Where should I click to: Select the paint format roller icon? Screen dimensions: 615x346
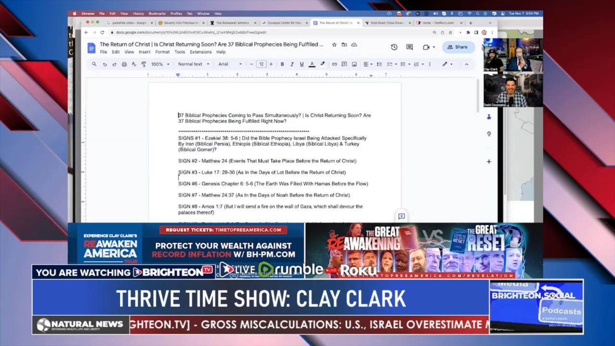[144, 64]
